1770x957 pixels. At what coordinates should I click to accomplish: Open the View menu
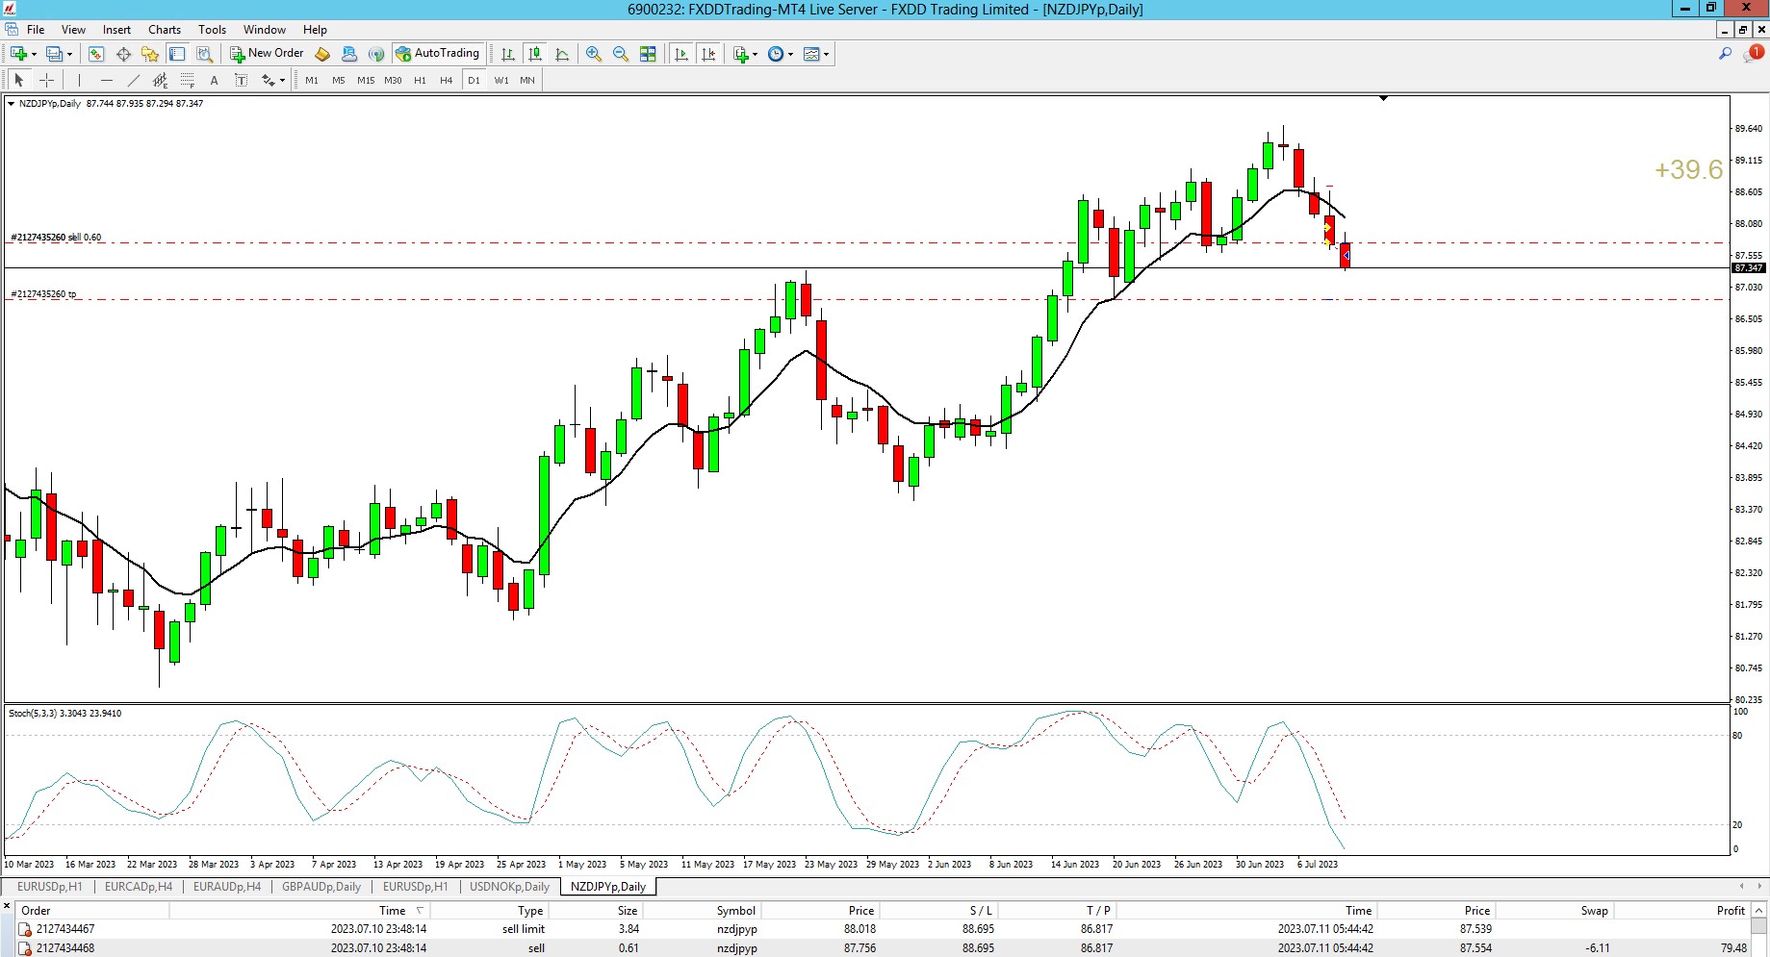tap(73, 29)
